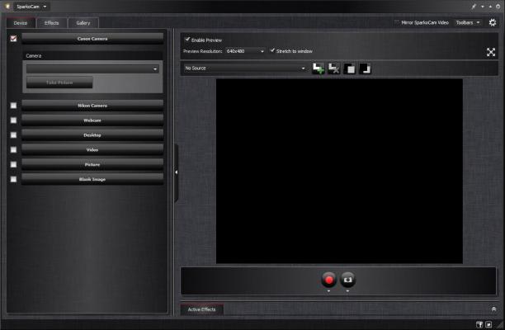Click the Blank Image section button
The height and width of the screenshot is (330, 505).
[x=92, y=179]
